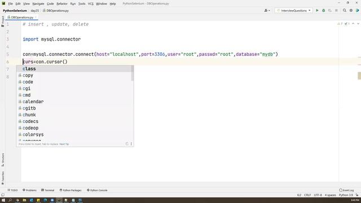The image size is (361, 203).
Task: Toggle tool window bars with the bottom-left corner icon
Action: click(x=3, y=195)
